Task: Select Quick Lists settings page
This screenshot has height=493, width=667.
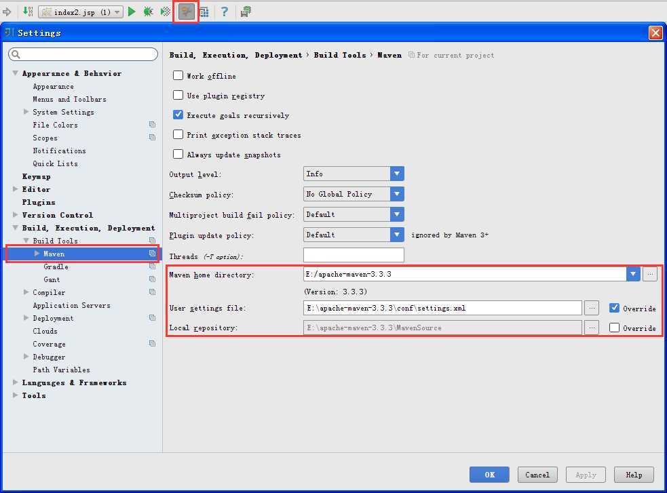Action: 55,163
